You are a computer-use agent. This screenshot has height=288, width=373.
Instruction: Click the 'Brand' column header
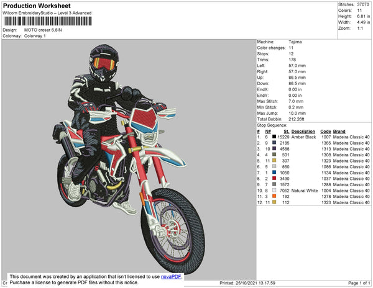point(339,132)
